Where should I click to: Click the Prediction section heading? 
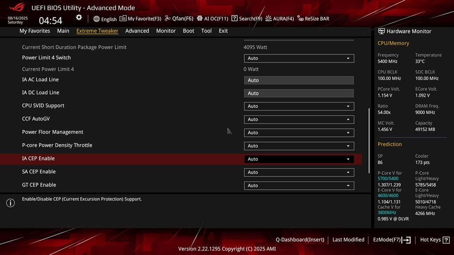[x=390, y=144]
